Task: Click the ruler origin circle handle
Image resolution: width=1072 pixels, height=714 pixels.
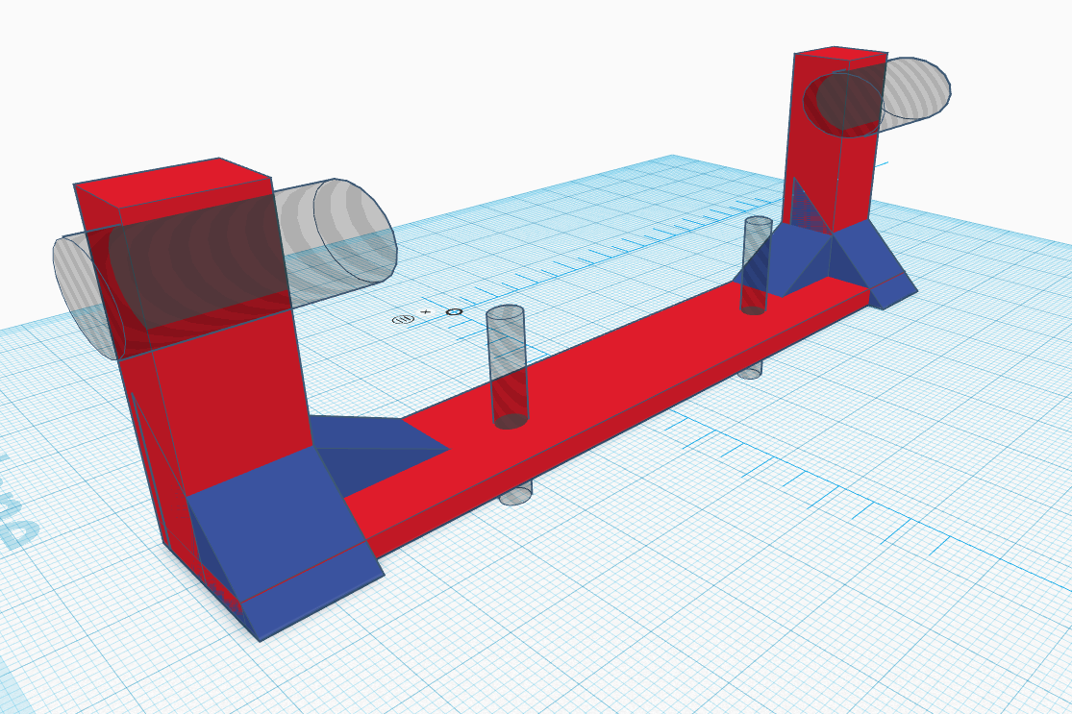Action: point(454,312)
